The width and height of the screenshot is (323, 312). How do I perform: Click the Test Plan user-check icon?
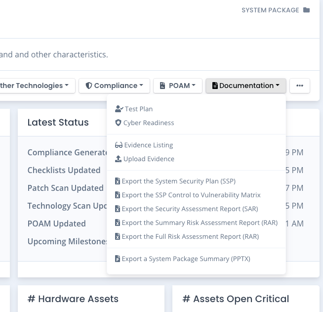[x=119, y=109]
